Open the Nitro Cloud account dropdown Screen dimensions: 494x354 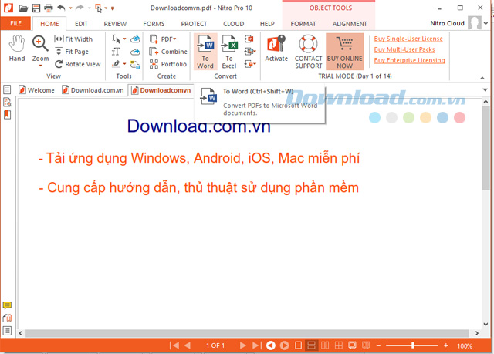[x=486, y=23]
